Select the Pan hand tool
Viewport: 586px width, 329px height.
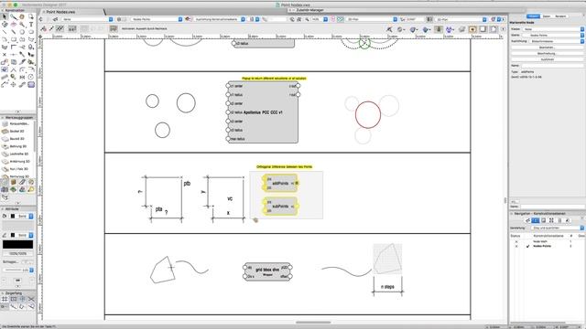(22, 16)
